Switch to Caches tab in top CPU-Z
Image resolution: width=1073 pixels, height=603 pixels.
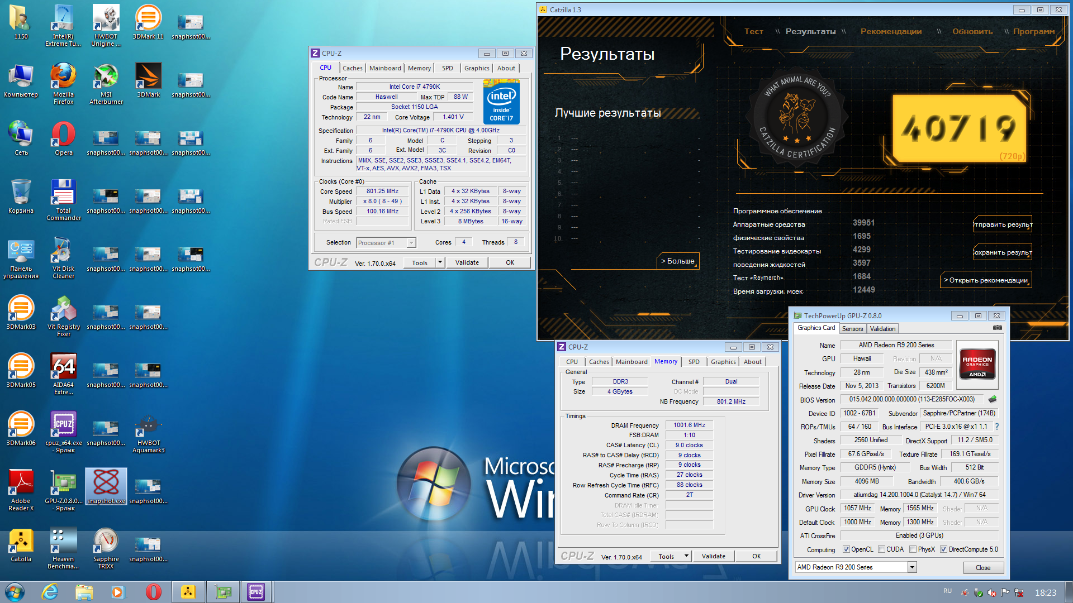tap(352, 68)
